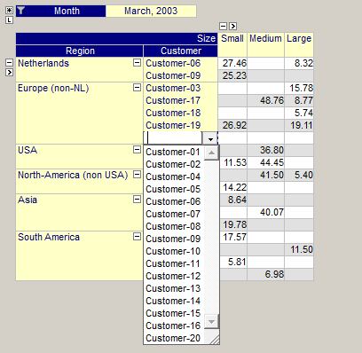
Task: Click the L icon below the asterisk
Action: [9, 20]
